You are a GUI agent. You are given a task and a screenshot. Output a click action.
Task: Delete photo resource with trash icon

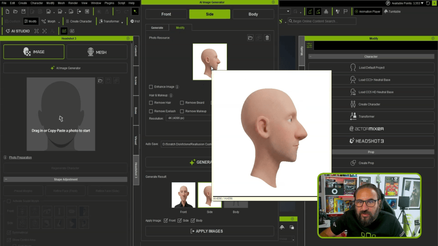[x=267, y=38]
